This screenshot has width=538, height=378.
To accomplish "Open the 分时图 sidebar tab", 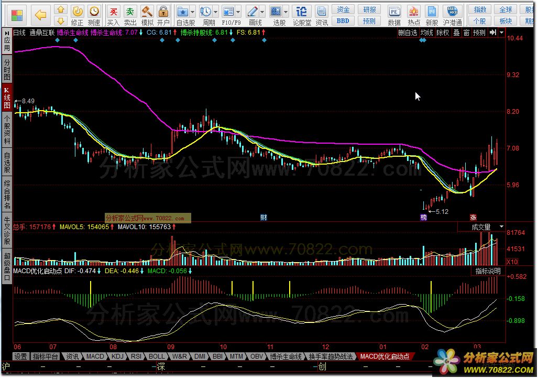I will pos(7,69).
